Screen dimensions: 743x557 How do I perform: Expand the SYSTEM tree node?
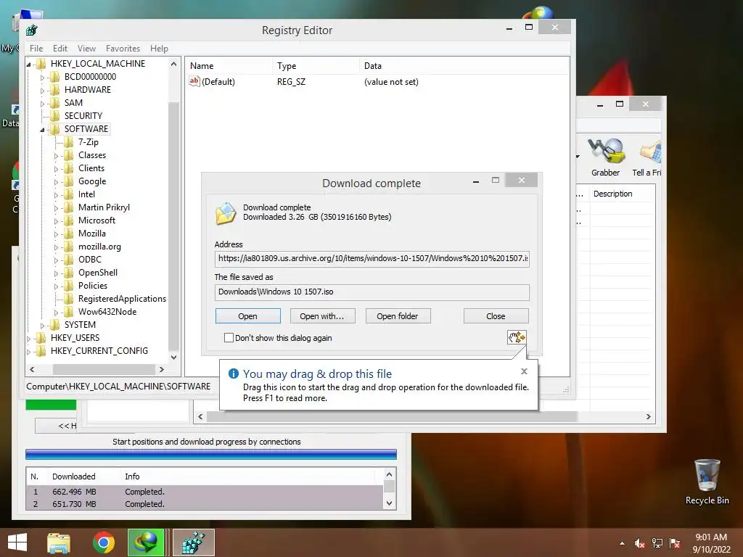tap(43, 326)
